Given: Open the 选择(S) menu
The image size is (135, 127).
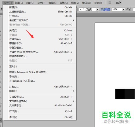Looking at the screenshot, I should 52,3.
